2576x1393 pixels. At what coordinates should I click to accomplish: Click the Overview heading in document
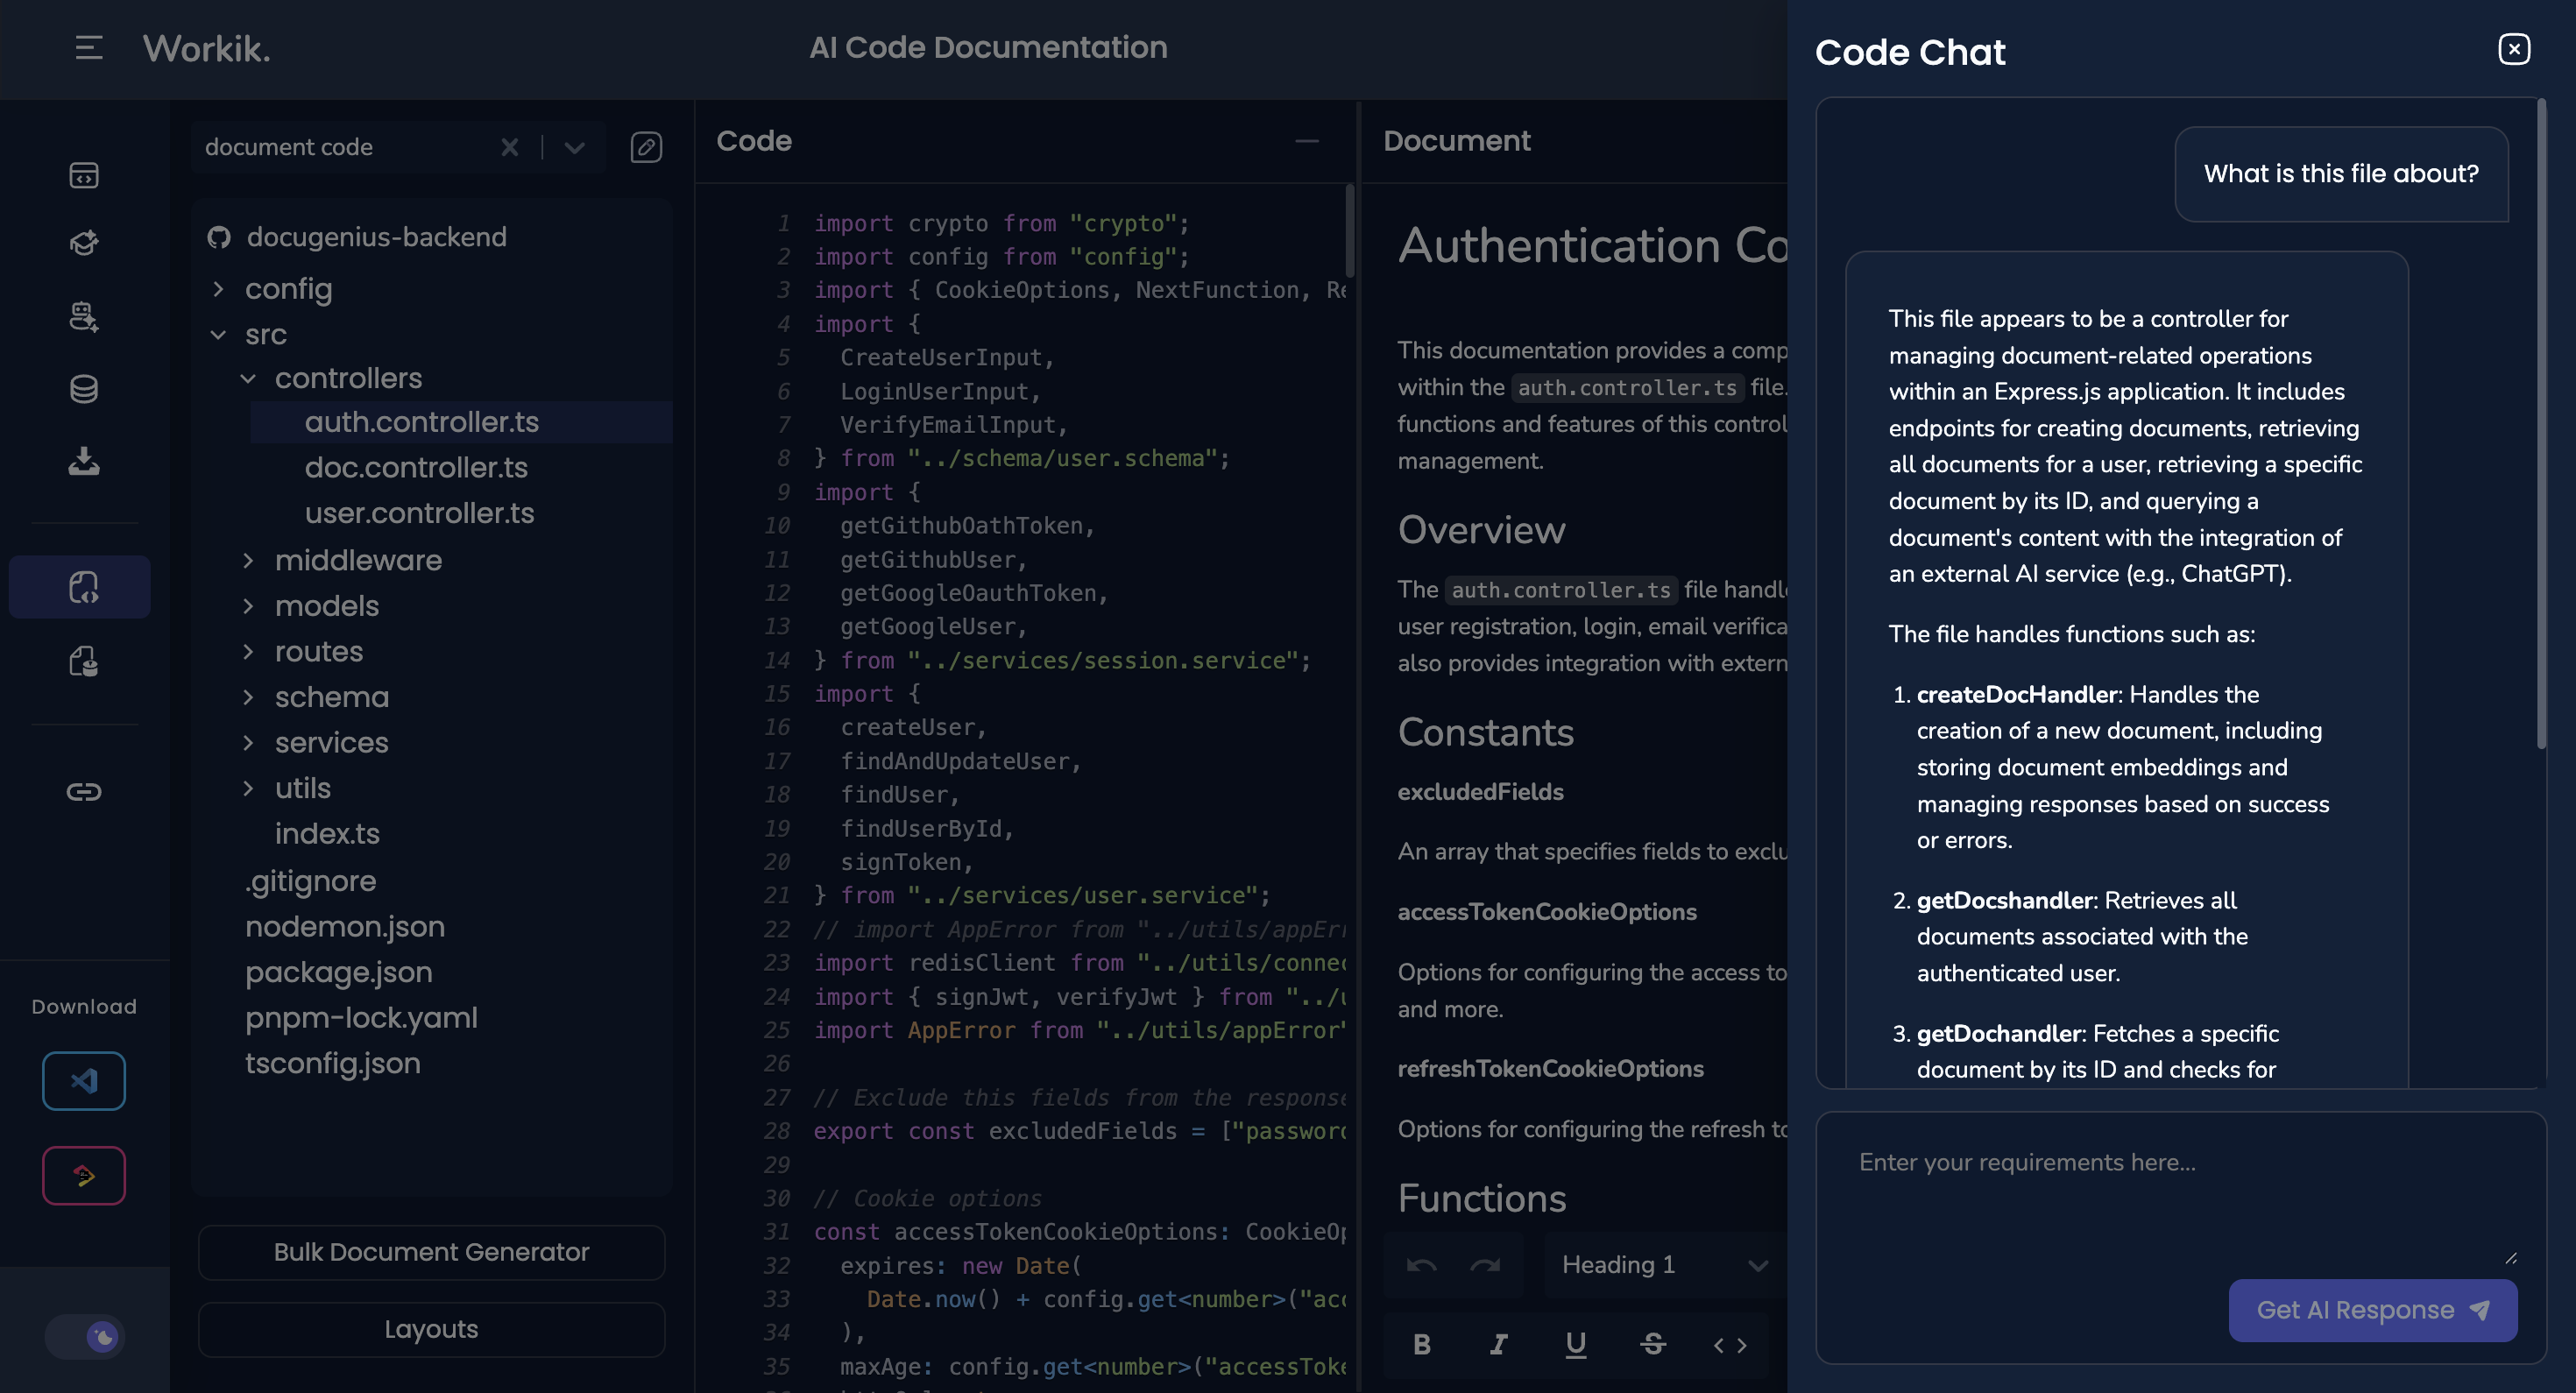[1481, 530]
